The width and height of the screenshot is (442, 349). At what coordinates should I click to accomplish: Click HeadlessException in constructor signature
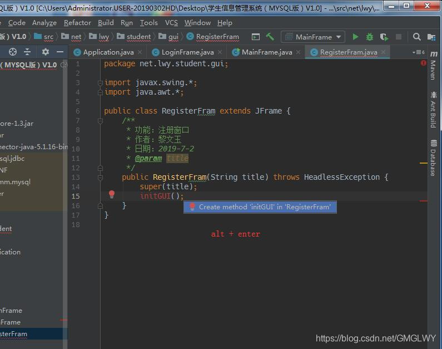pos(342,177)
